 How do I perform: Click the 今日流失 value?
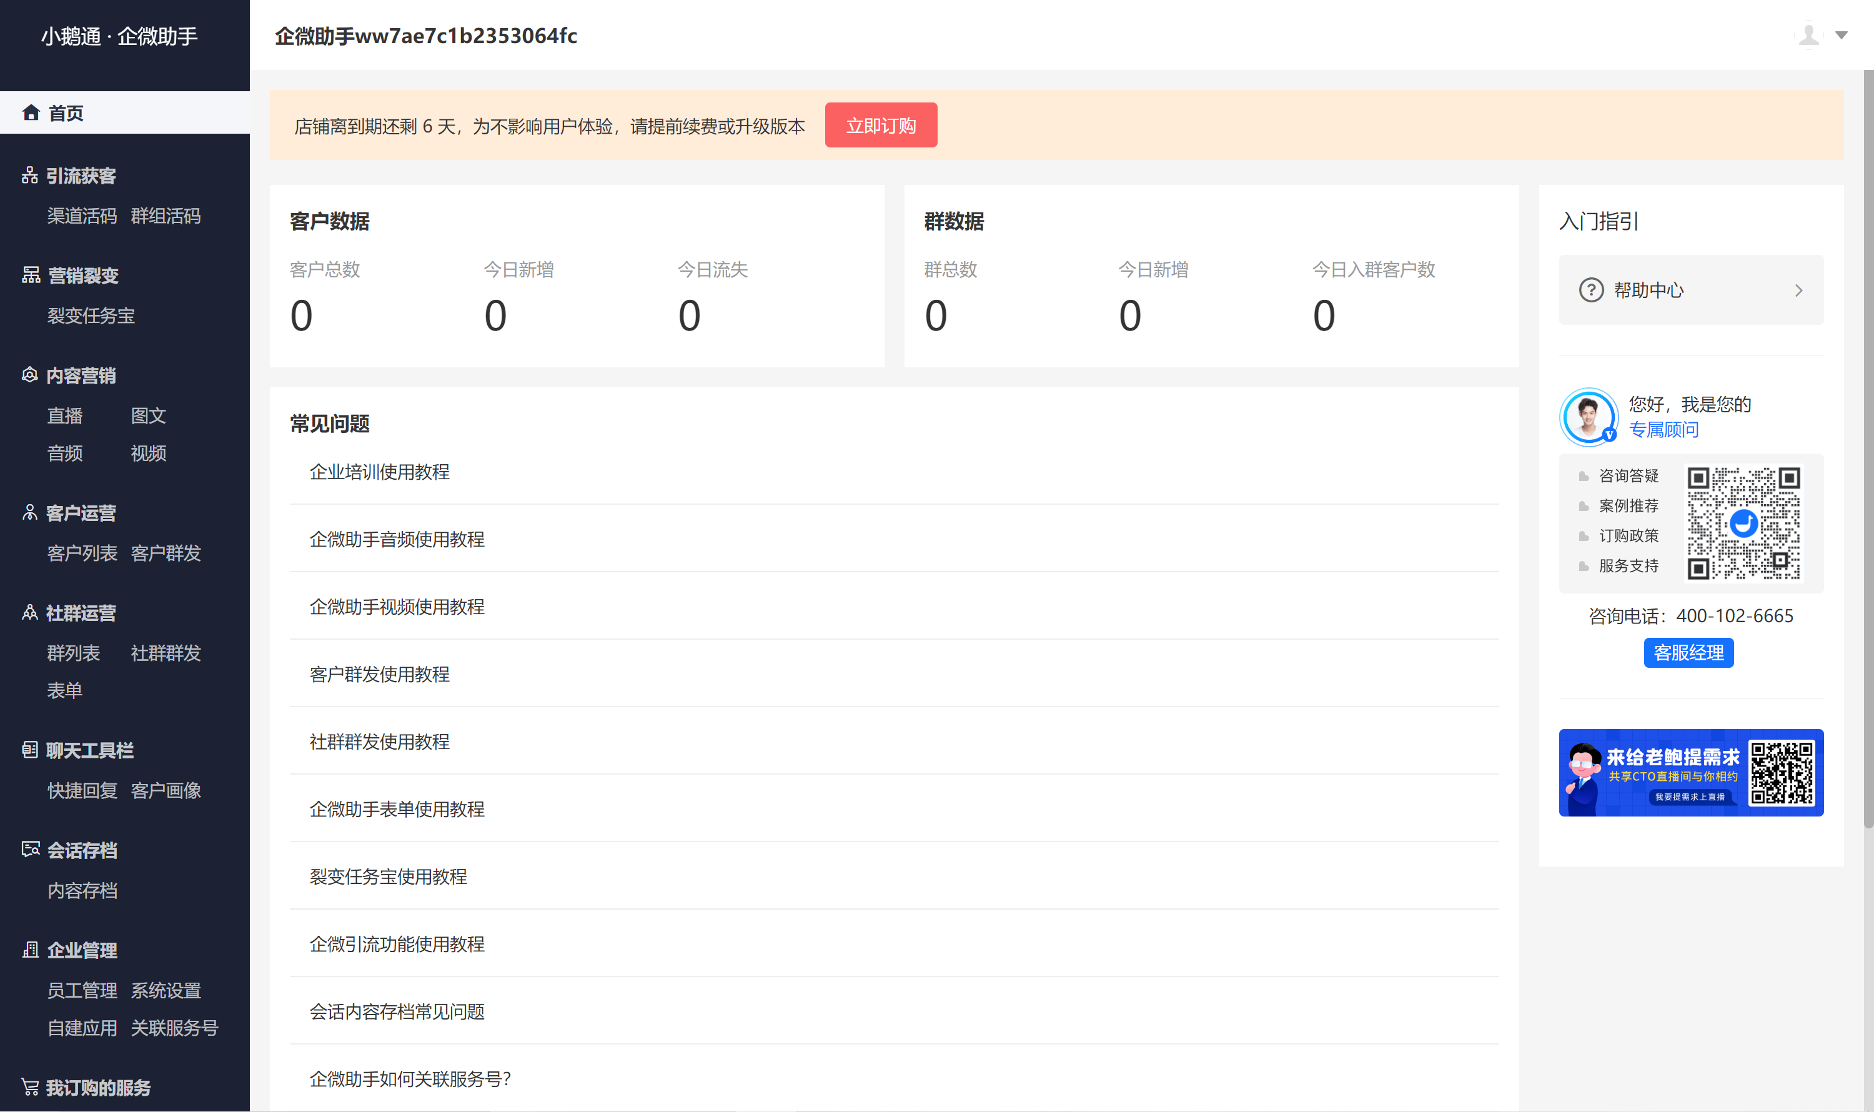coord(690,315)
